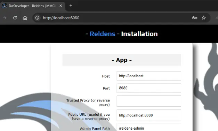
Task: Click the "Port" label
Action: coord(106,88)
